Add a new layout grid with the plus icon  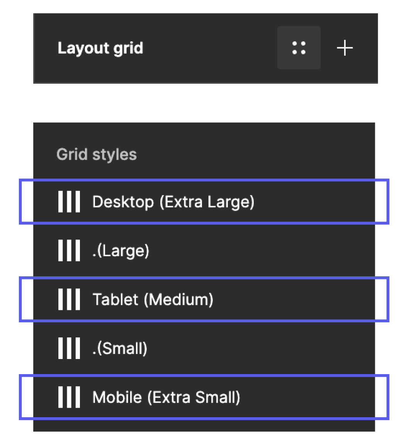click(x=345, y=48)
